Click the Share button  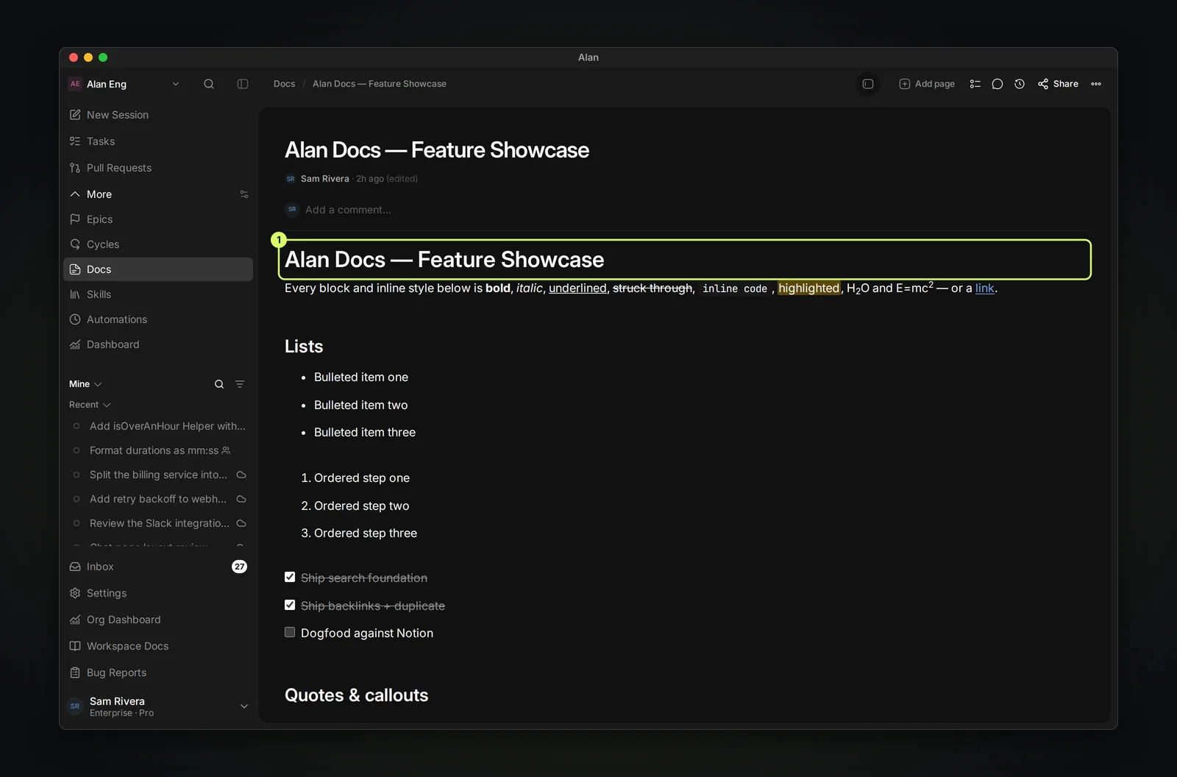pyautogui.click(x=1058, y=84)
